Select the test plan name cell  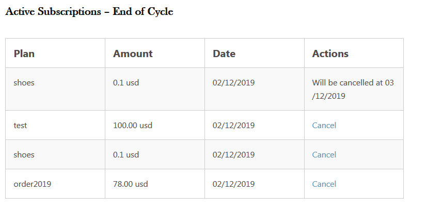click(x=20, y=125)
